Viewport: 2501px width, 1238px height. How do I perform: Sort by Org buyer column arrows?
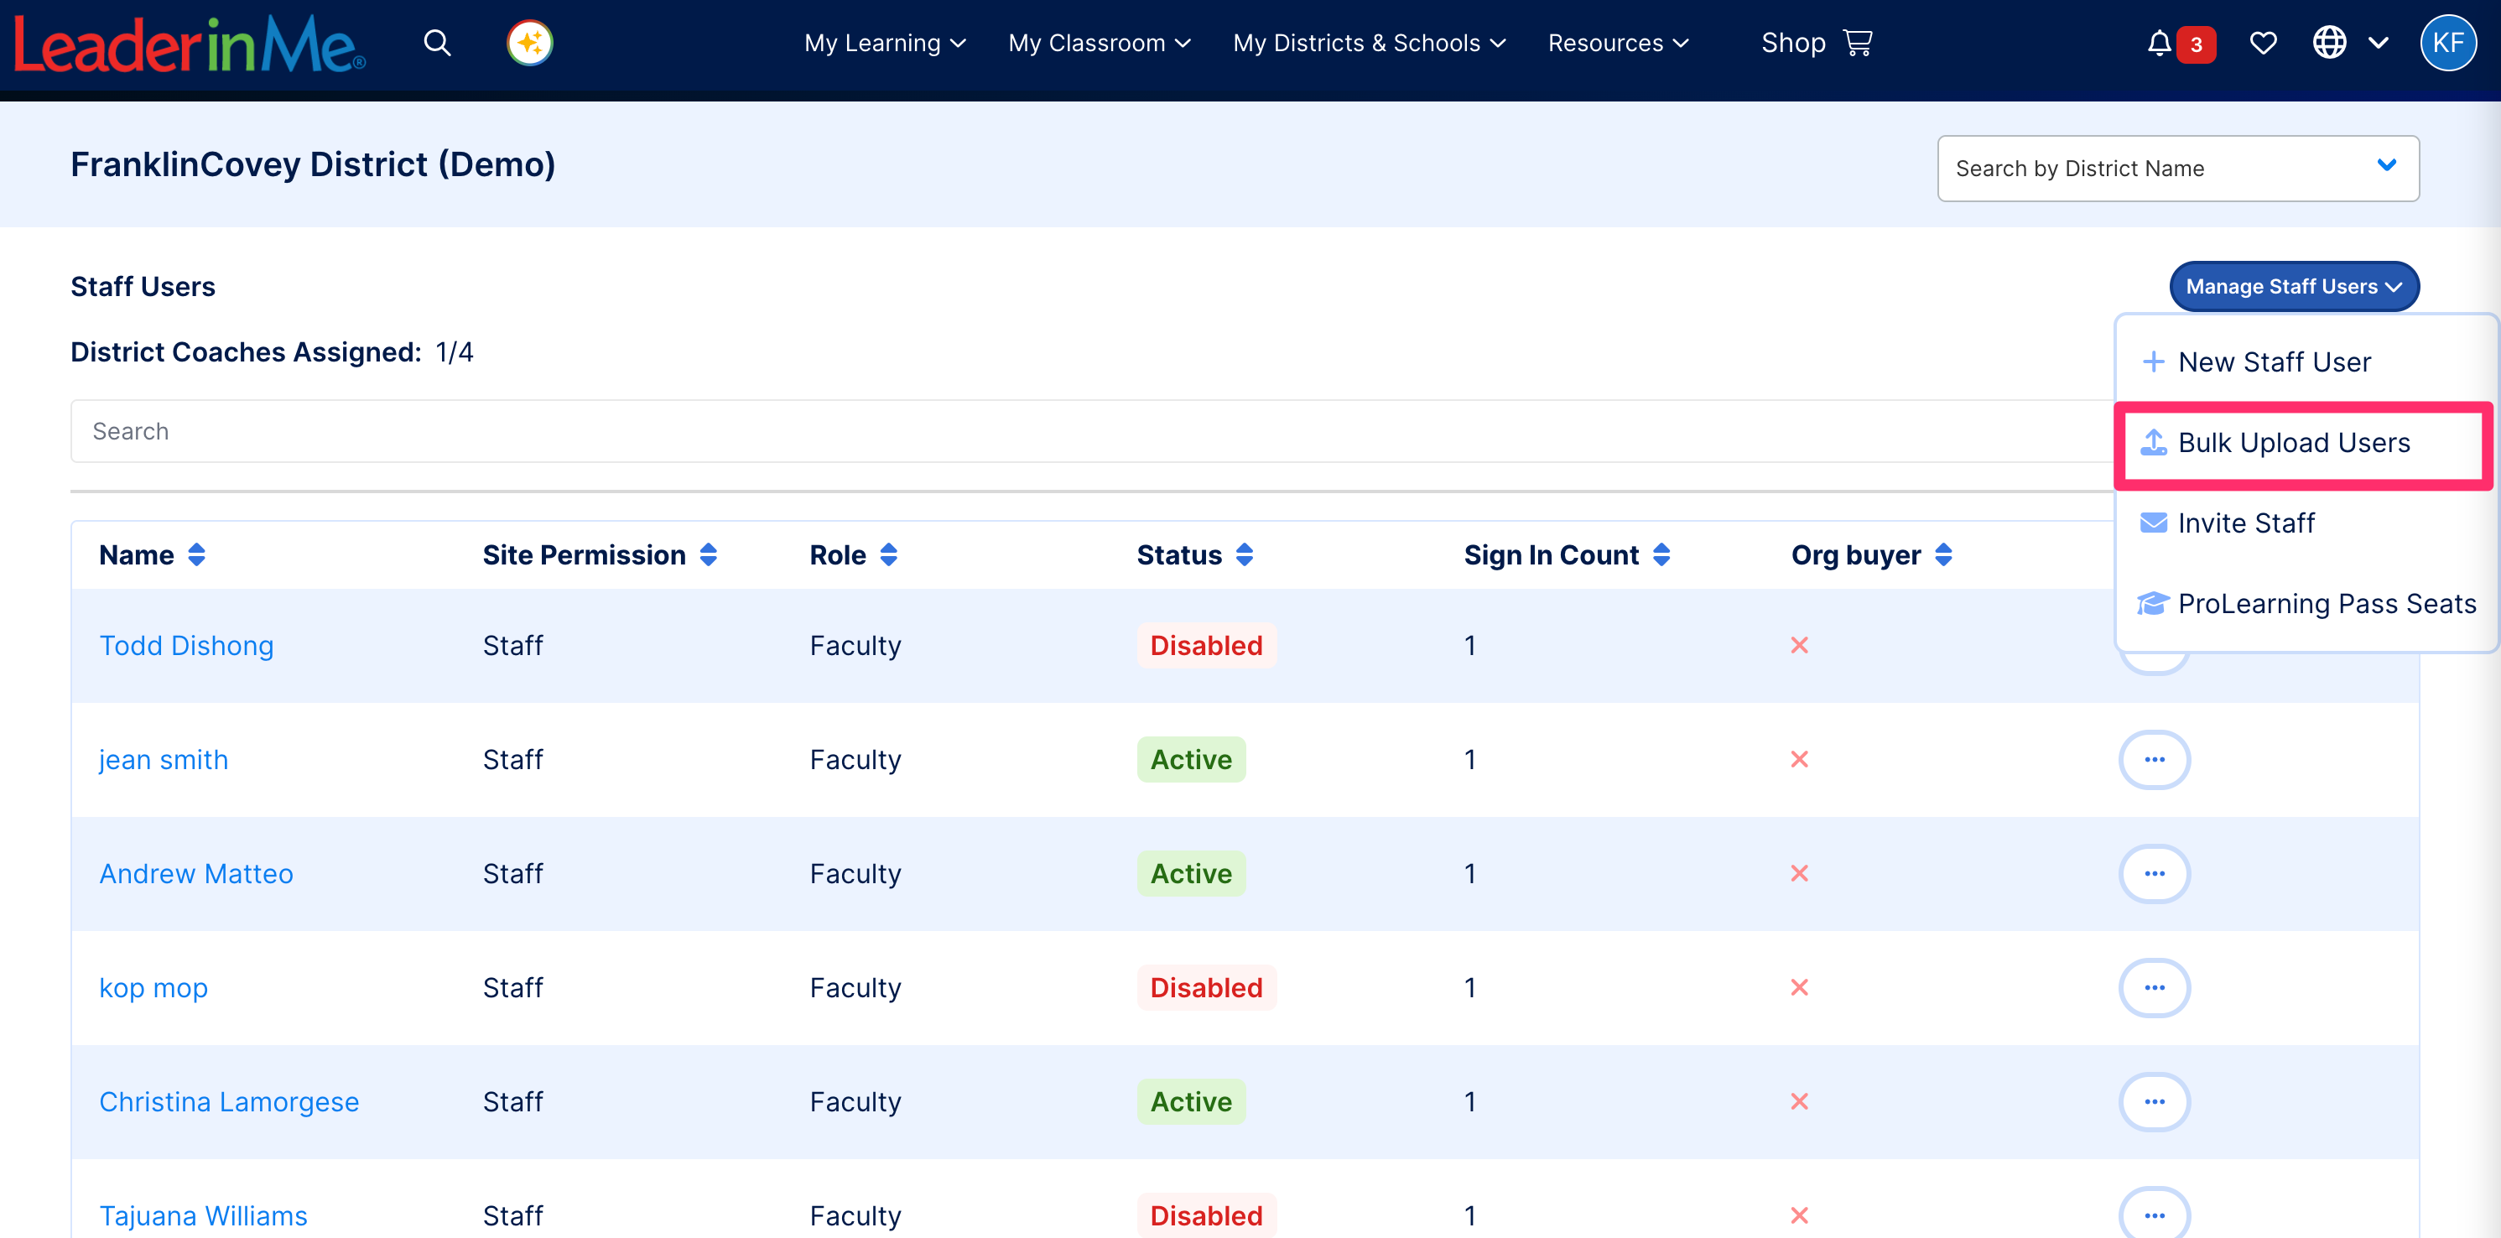pyautogui.click(x=1942, y=554)
